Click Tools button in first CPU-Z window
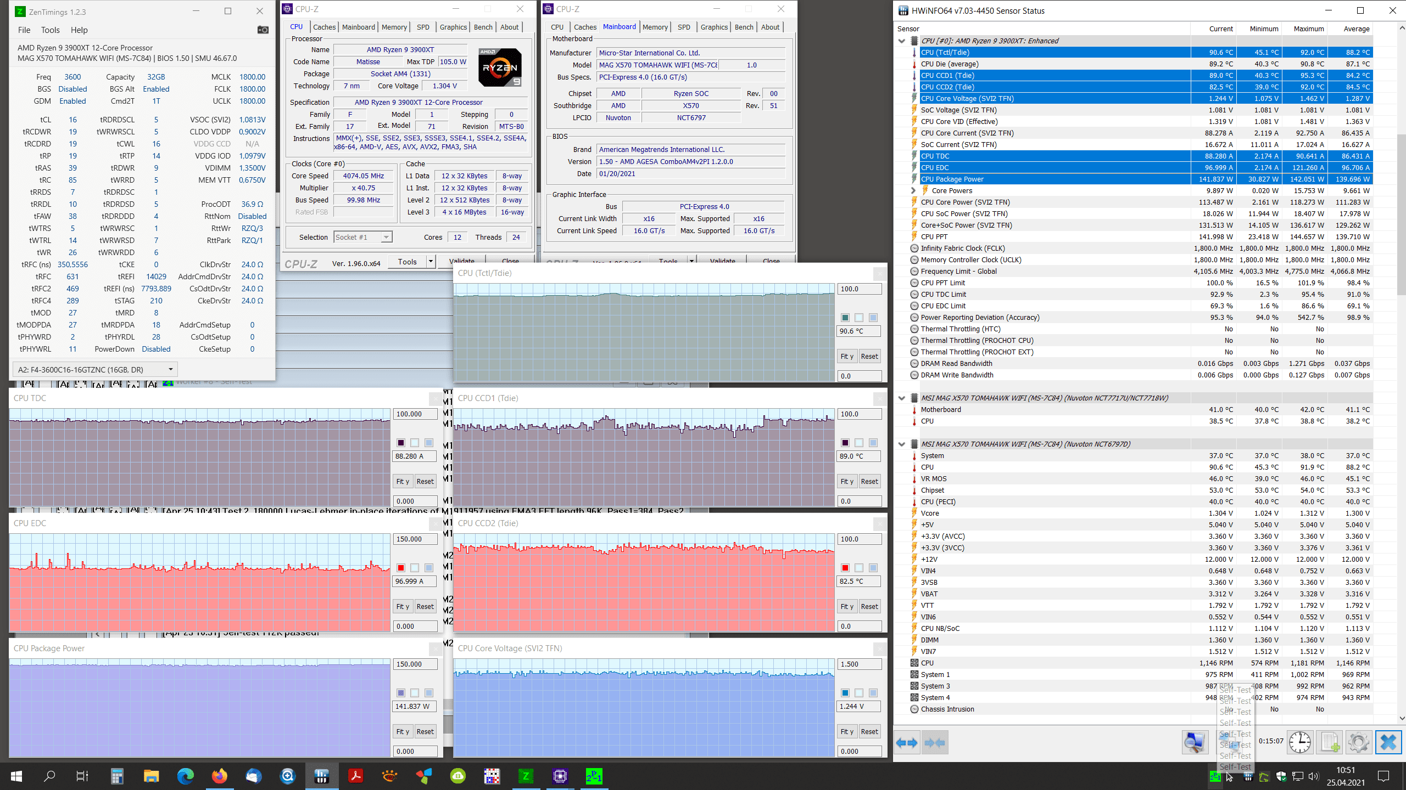This screenshot has width=1406, height=790. coord(408,262)
